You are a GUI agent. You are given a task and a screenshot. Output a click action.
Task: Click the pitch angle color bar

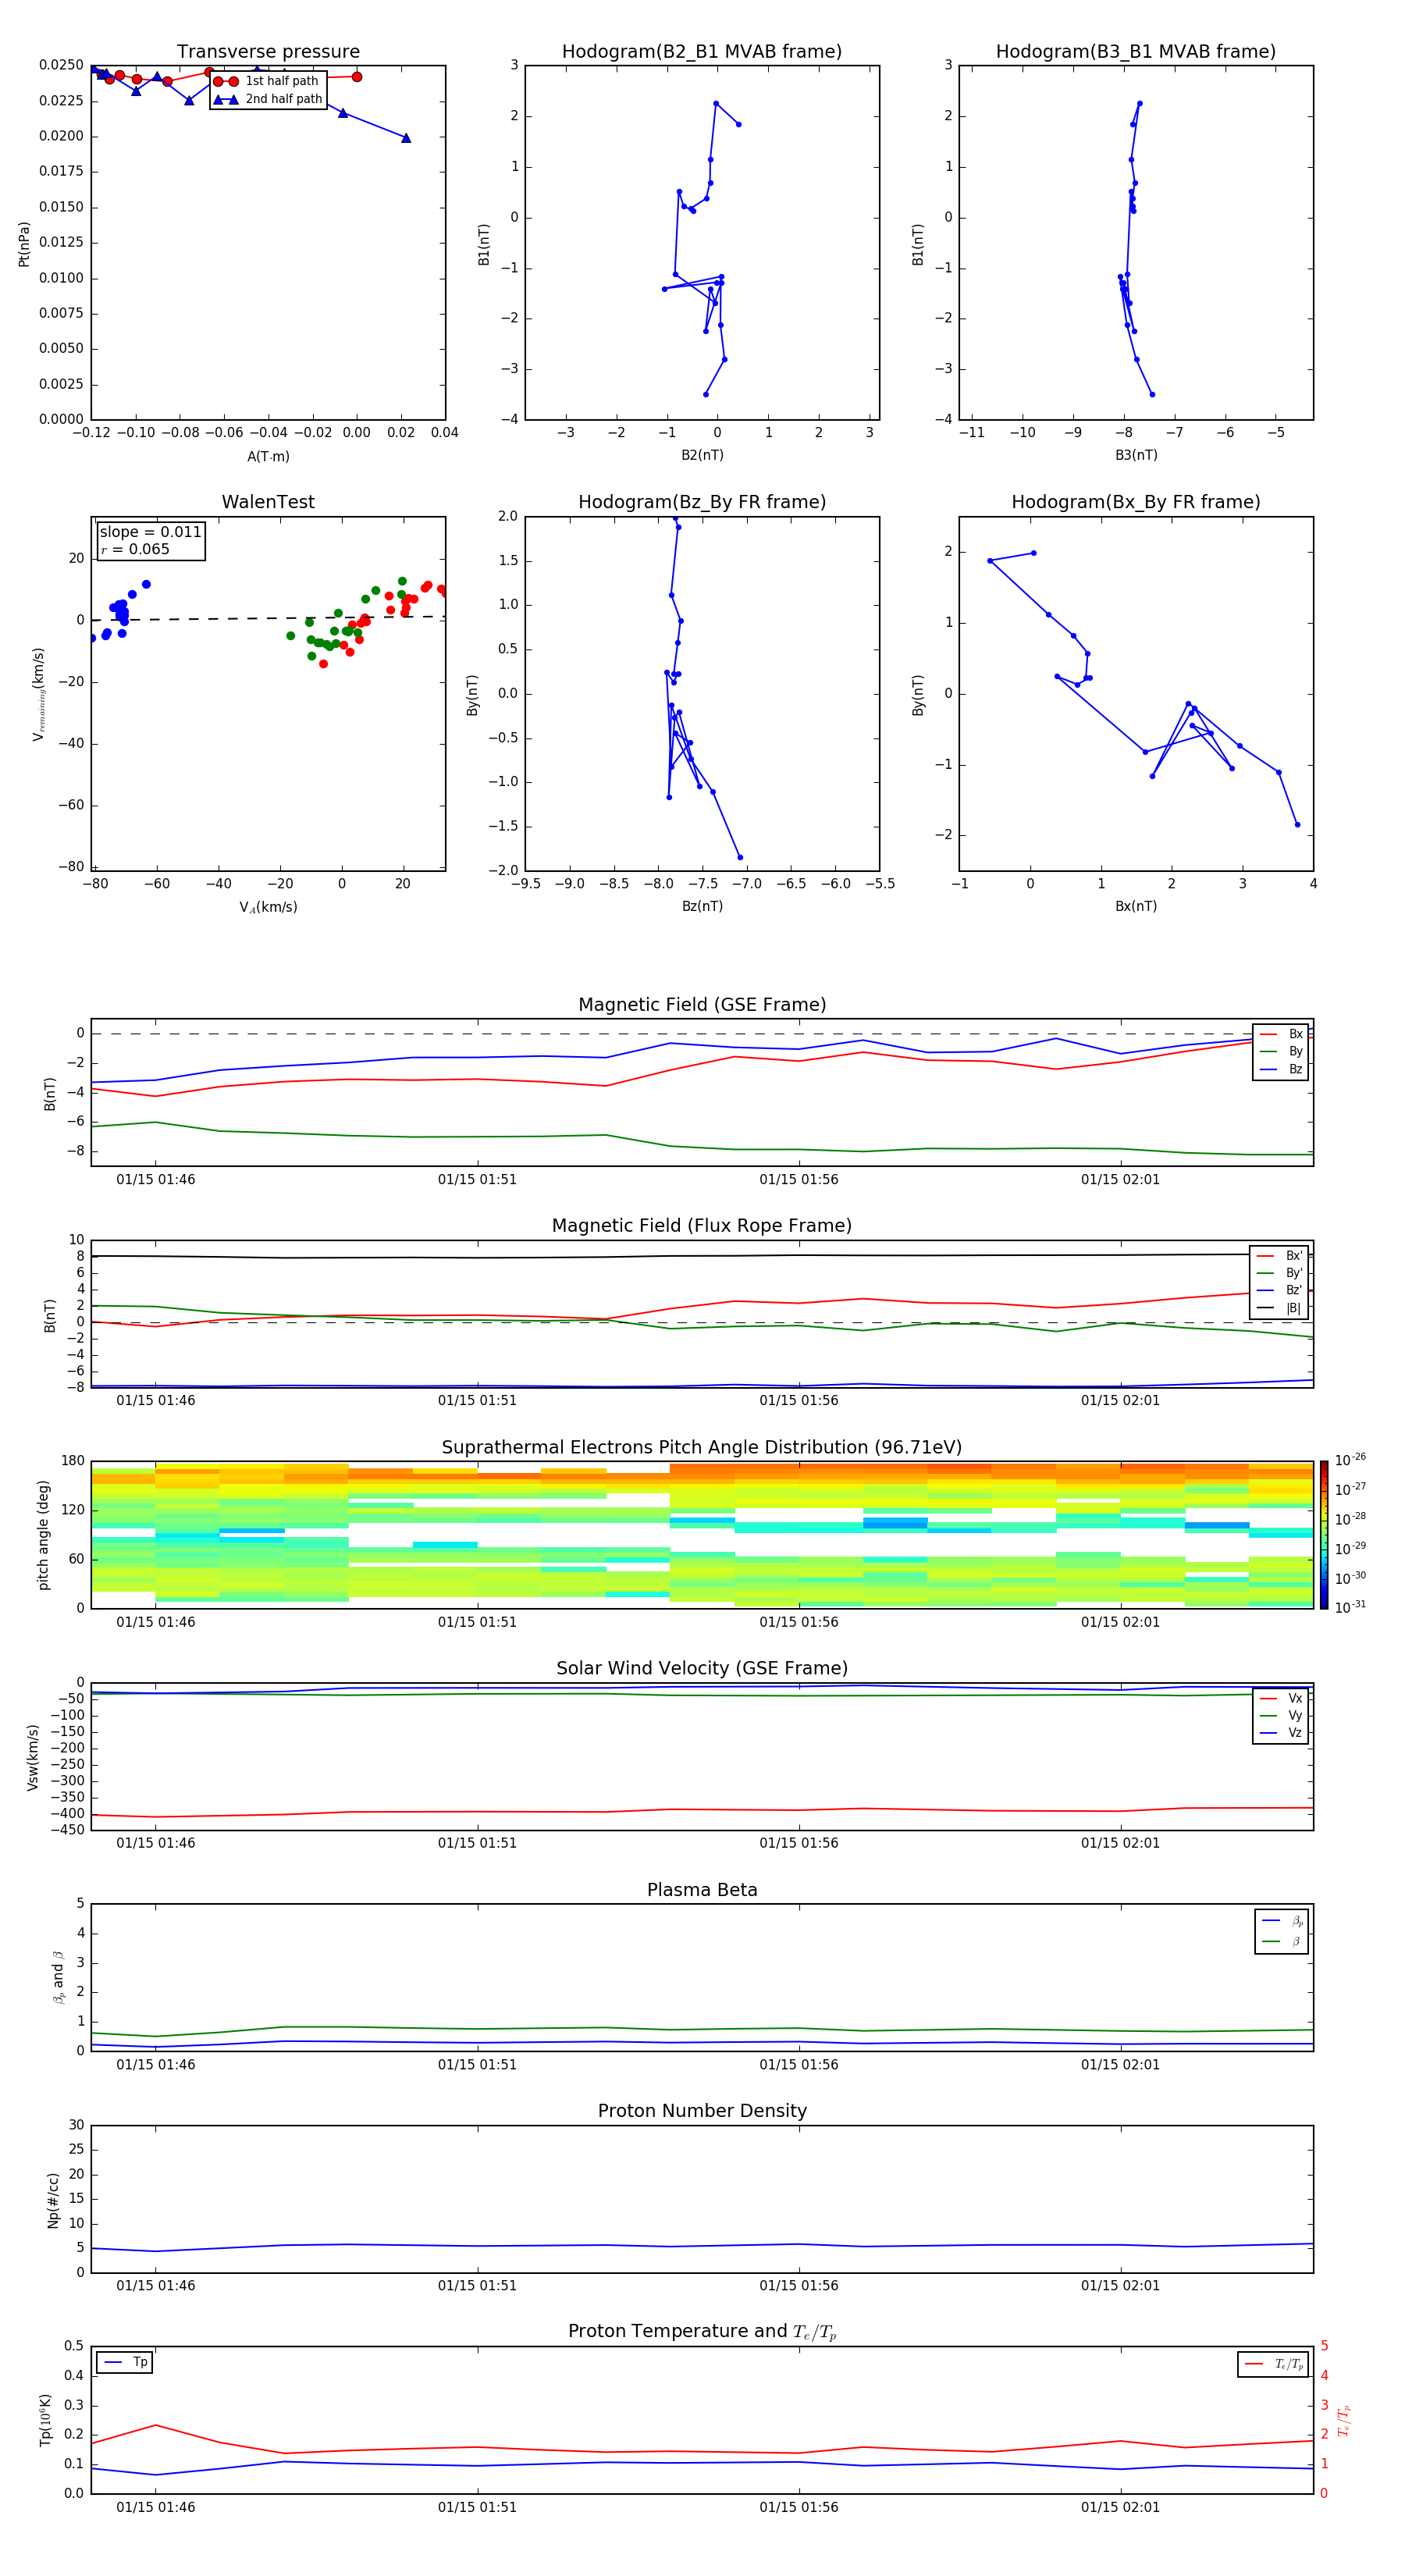[x=1324, y=1535]
